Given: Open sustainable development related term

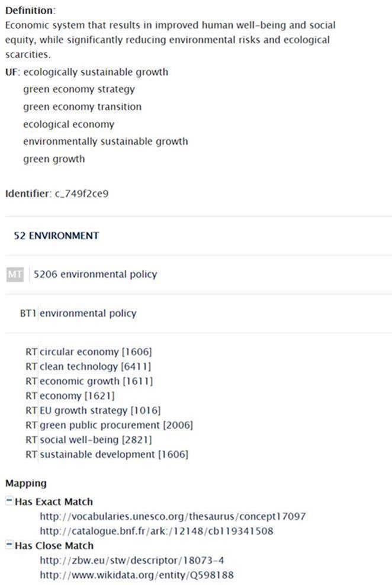Looking at the screenshot, I should tap(114, 455).
